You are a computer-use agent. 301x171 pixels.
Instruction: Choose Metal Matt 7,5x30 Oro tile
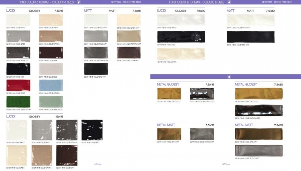pos(259,134)
